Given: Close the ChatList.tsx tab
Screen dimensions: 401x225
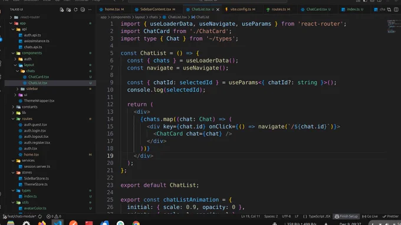Looking at the screenshot, I should point(218,9).
